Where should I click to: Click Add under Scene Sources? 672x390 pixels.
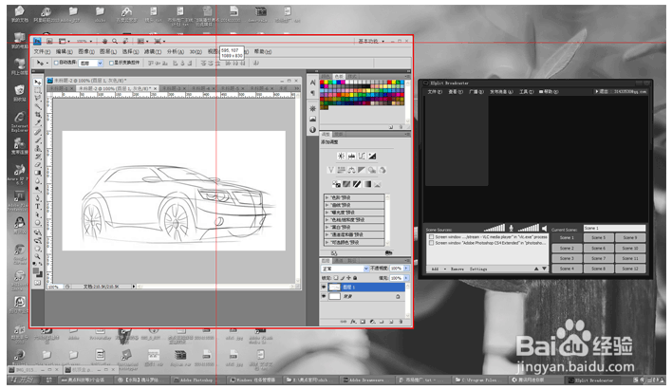[x=435, y=269]
